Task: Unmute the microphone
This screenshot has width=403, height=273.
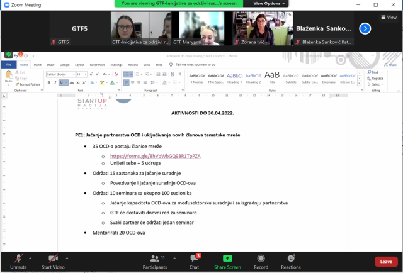Action: point(18,260)
